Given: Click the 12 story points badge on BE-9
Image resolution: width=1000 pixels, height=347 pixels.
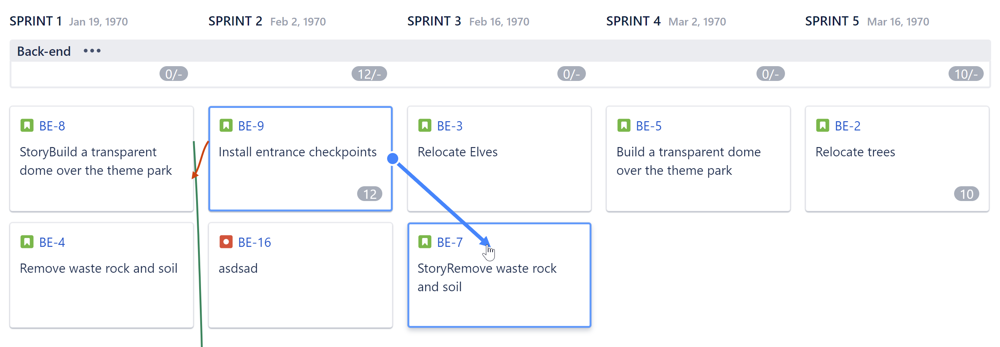Looking at the screenshot, I should tap(369, 194).
